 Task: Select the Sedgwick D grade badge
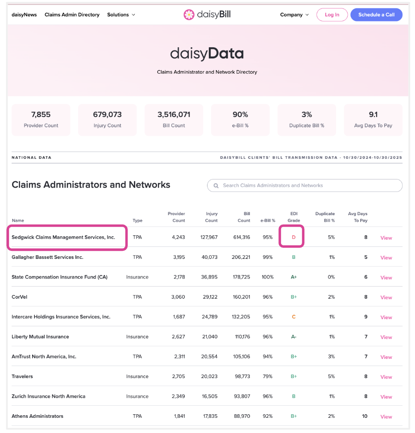coord(294,237)
